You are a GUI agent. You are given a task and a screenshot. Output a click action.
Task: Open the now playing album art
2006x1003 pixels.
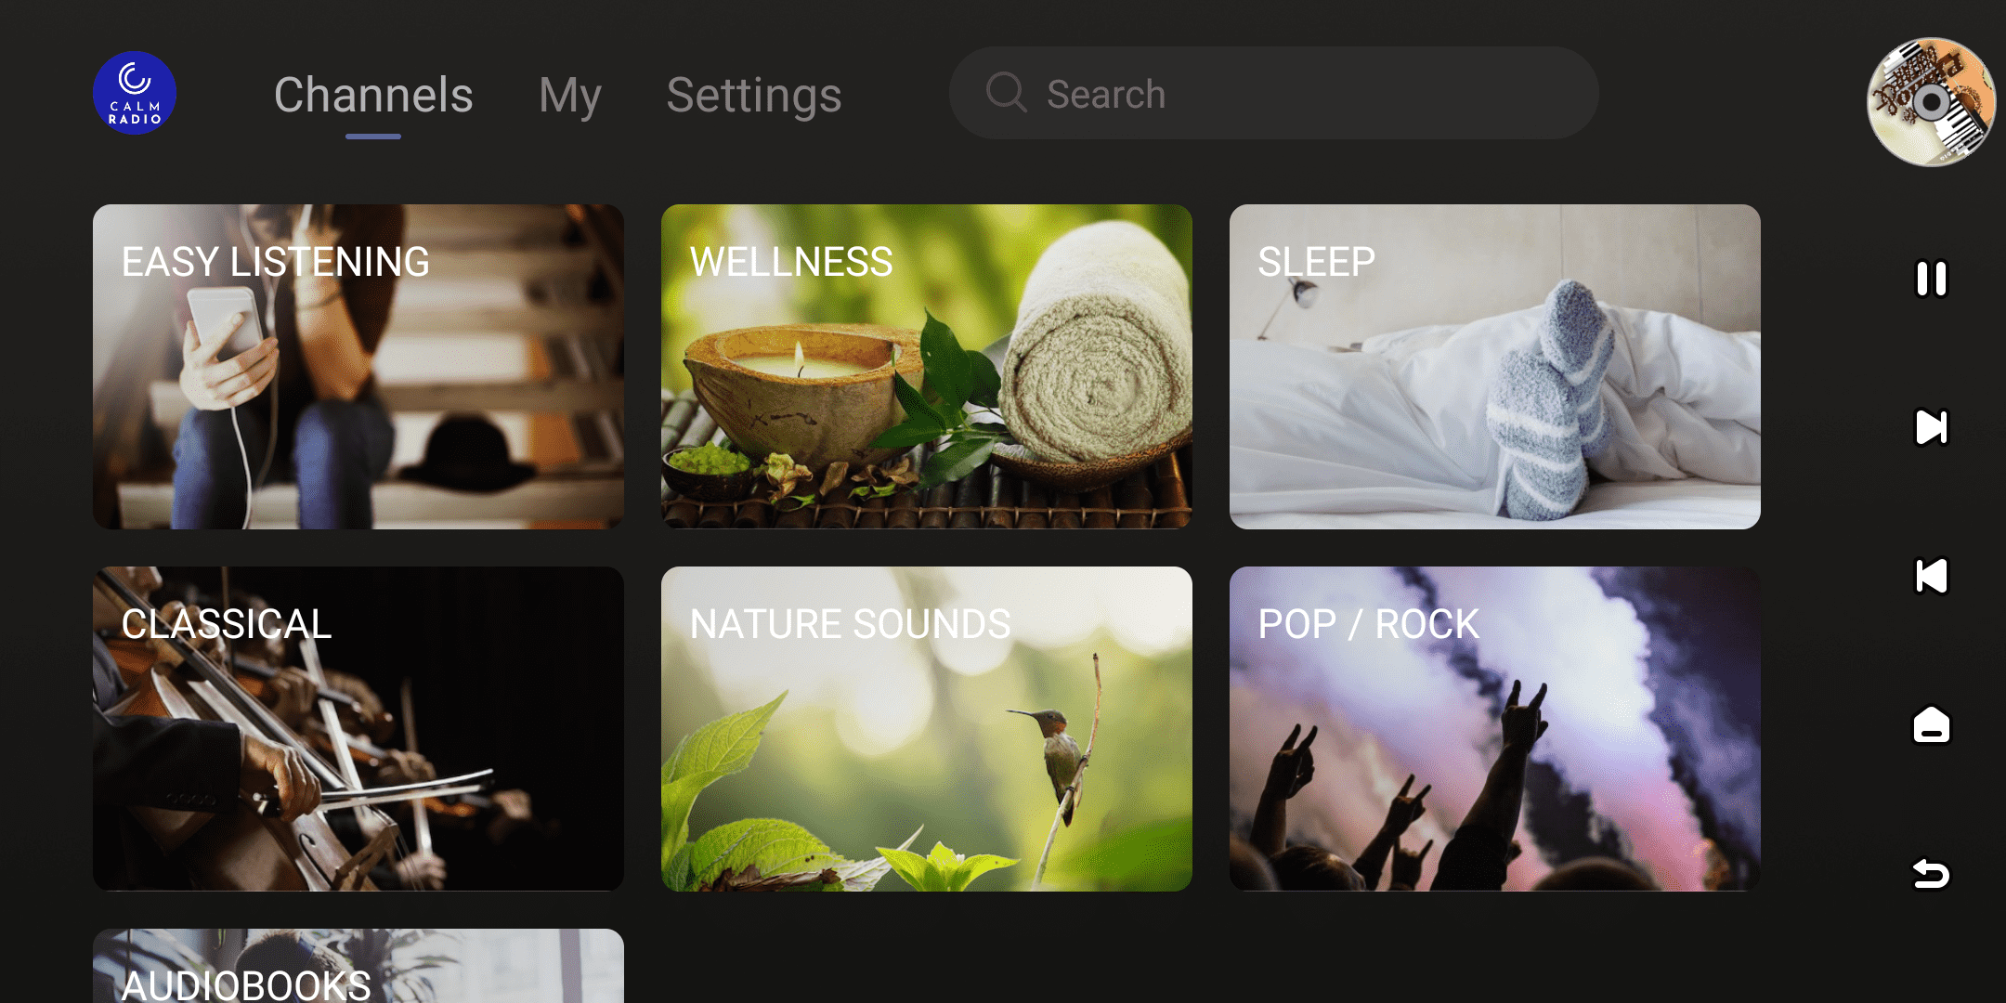pos(1931,102)
